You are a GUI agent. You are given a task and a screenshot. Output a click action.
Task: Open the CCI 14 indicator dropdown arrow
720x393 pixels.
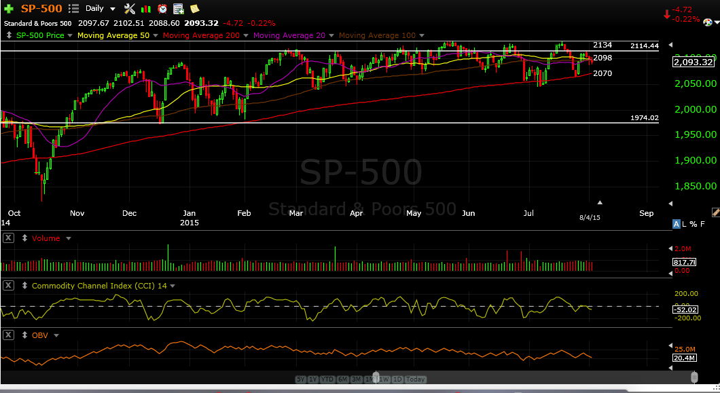[x=173, y=286]
